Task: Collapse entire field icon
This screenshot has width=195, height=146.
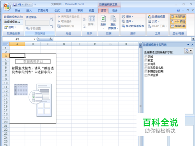Action: (52, 26)
